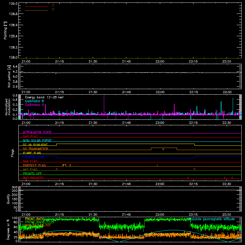Click the NON_SOLAR_EVENT flag label
This screenshot has height=245, width=245.
37,141
